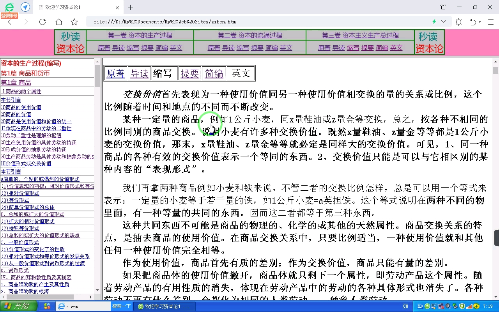Click the address bar URL field
The height and width of the screenshot is (312, 499).
click(257, 22)
